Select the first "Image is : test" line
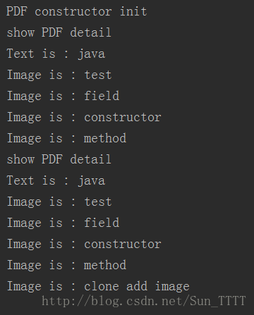Image resolution: width=254 pixels, height=315 pixels. pyautogui.click(x=59, y=75)
